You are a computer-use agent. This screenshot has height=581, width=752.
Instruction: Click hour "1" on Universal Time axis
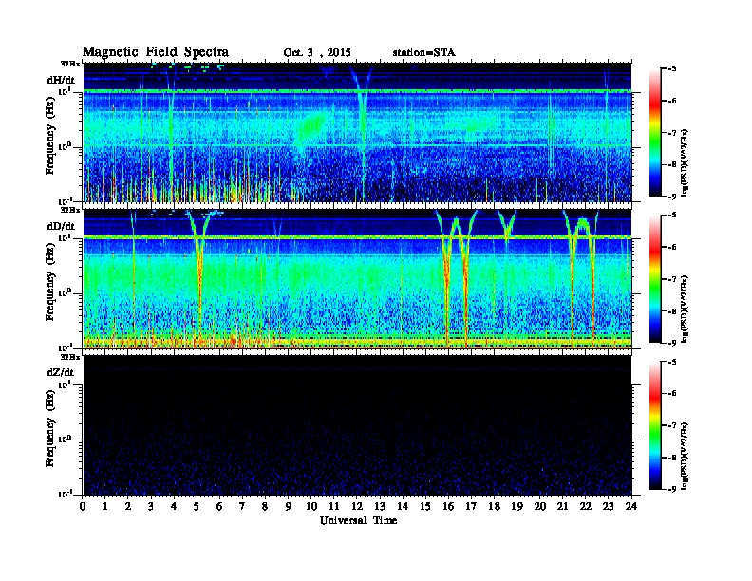[105, 507]
